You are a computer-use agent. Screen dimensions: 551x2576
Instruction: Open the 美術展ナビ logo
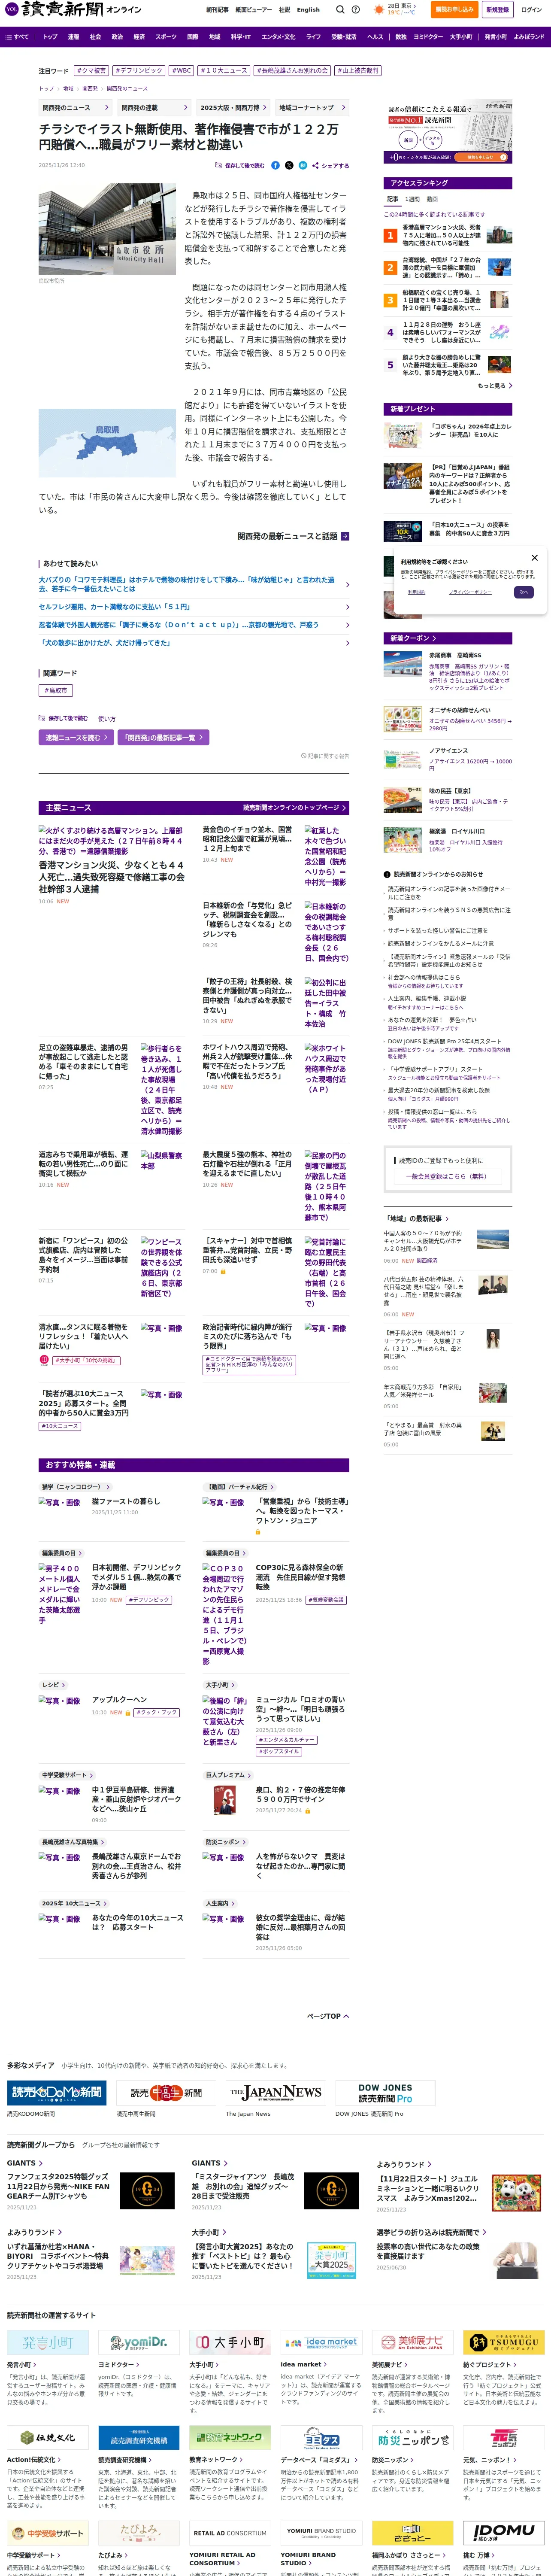pyautogui.click(x=412, y=2343)
